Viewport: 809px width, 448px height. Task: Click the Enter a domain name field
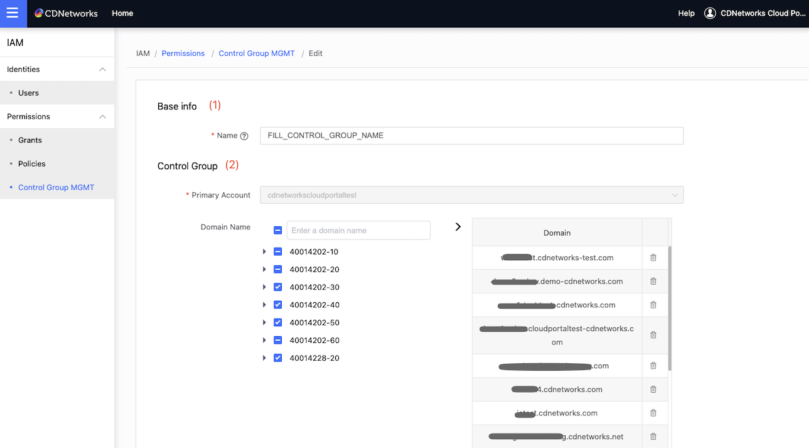coord(358,230)
